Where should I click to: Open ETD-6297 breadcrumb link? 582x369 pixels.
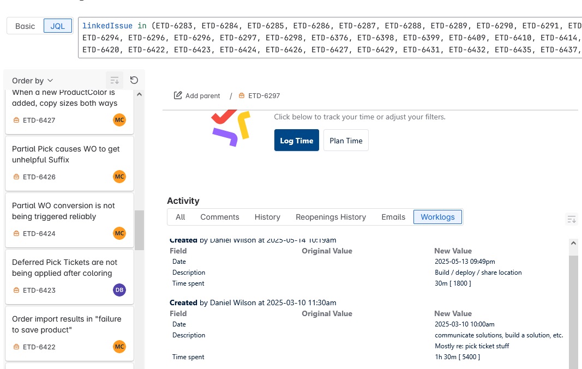(x=264, y=96)
